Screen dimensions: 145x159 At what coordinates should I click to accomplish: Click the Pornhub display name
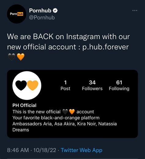click(x=40, y=10)
